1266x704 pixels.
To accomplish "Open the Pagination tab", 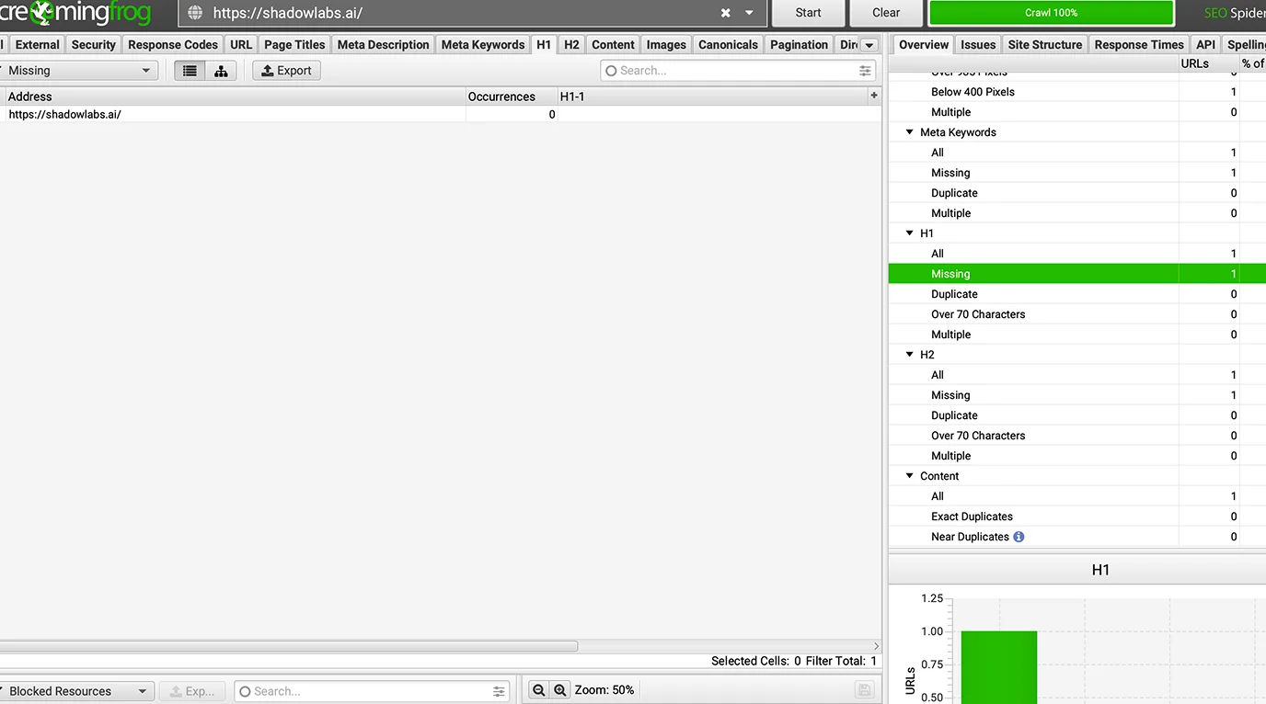I will click(799, 45).
